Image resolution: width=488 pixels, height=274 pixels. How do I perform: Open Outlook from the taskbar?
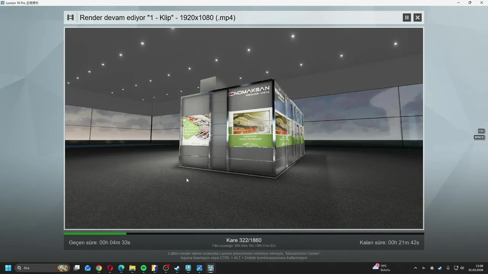tap(88, 268)
